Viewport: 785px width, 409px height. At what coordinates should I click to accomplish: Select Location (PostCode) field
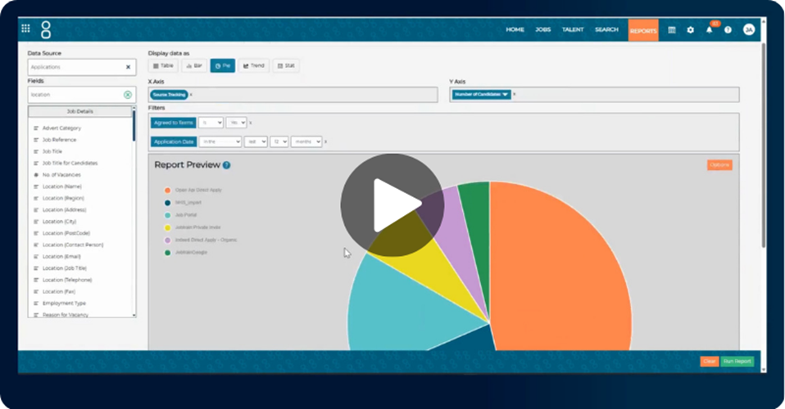click(x=66, y=233)
